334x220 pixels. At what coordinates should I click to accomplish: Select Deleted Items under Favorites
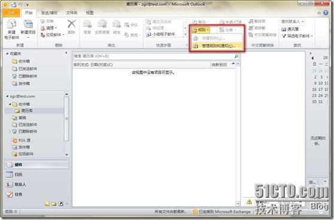pos(25,76)
